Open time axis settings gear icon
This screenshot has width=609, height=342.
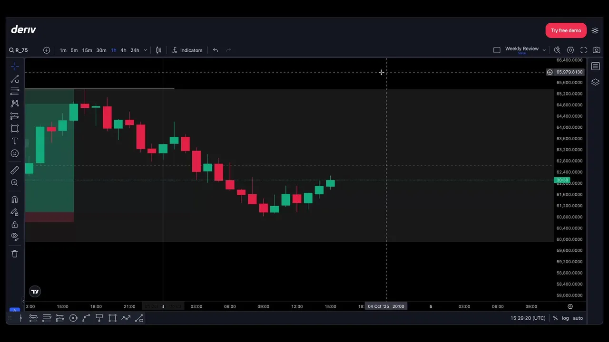coord(570,306)
